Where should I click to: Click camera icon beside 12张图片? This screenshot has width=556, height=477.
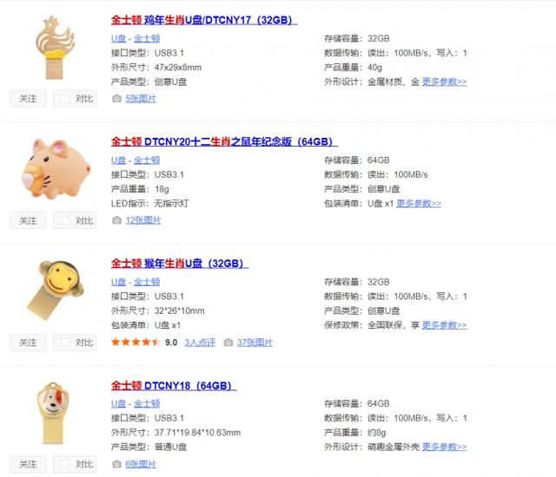[x=116, y=220]
